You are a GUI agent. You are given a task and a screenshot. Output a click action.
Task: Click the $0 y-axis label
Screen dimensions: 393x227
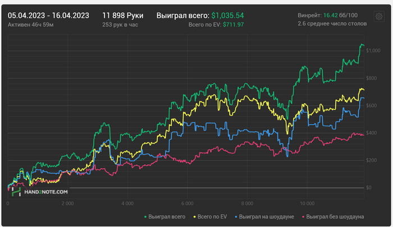point(368,187)
